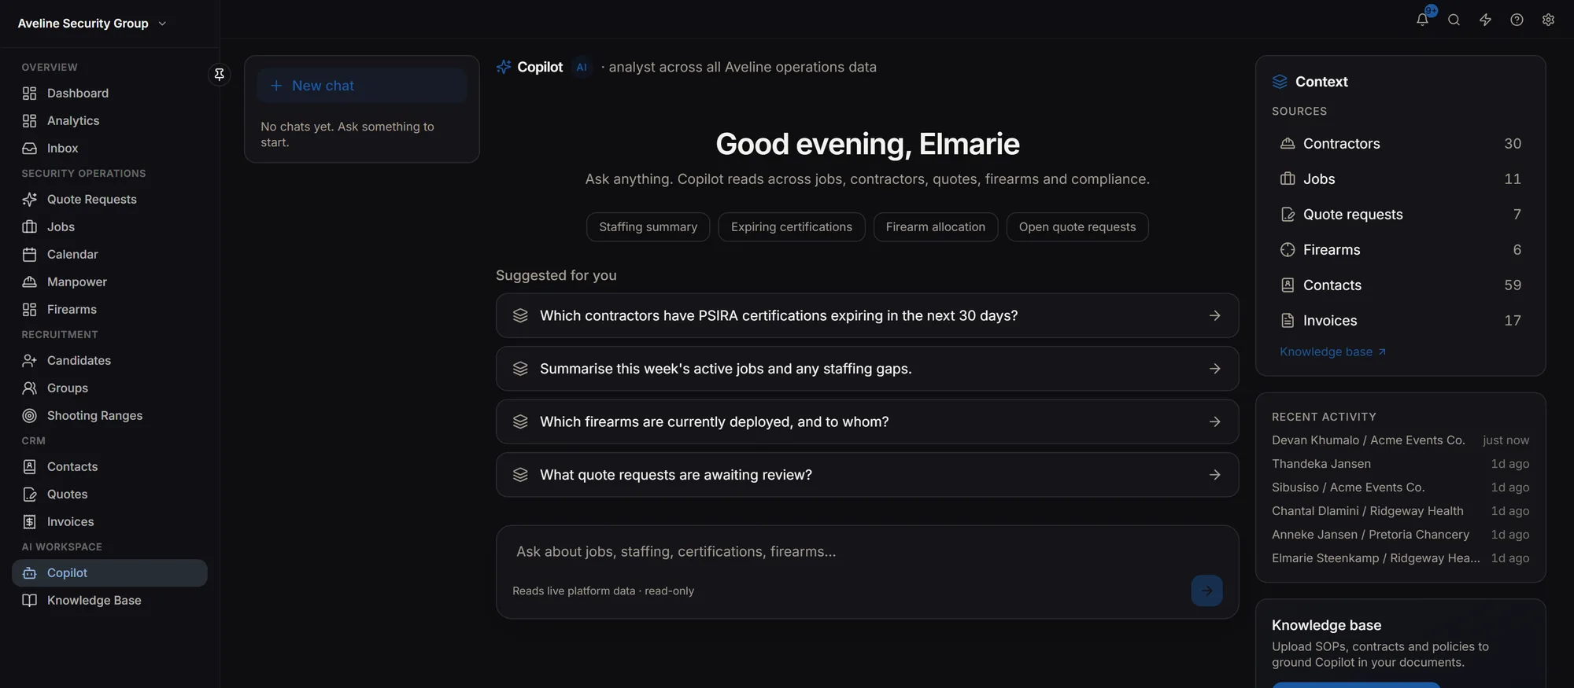The width and height of the screenshot is (1574, 688).
Task: Open Firearms in the left sidebar
Action: click(109, 309)
